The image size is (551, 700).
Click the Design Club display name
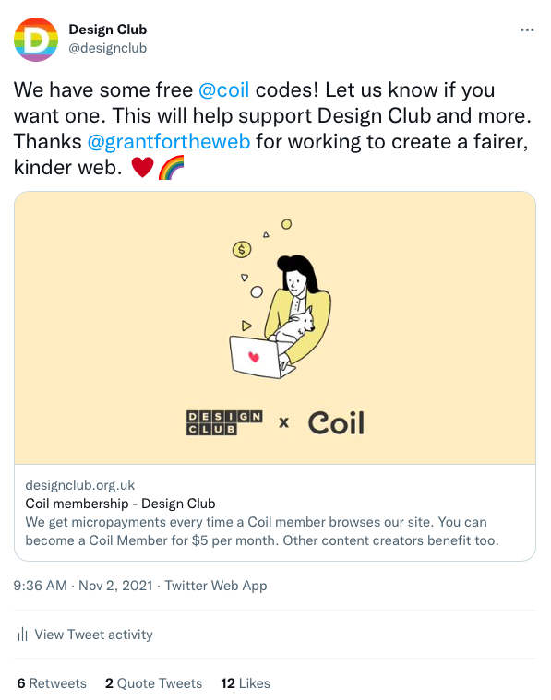108,30
